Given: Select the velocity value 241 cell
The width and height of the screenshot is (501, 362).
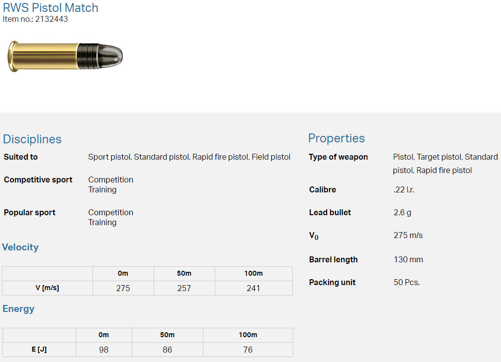Looking at the screenshot, I should pos(253,288).
